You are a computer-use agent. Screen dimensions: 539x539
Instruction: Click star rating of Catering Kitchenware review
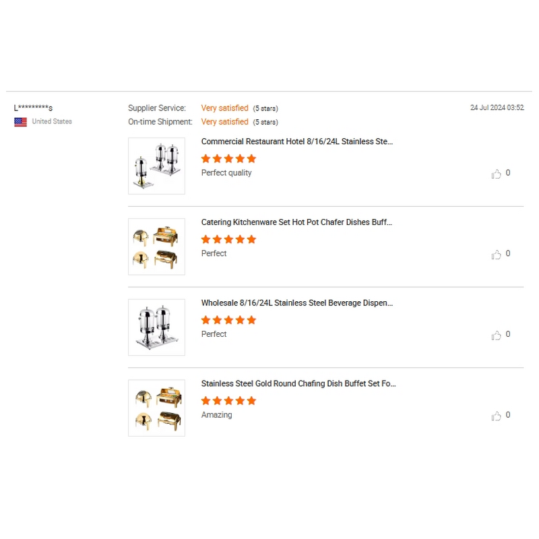coord(228,240)
